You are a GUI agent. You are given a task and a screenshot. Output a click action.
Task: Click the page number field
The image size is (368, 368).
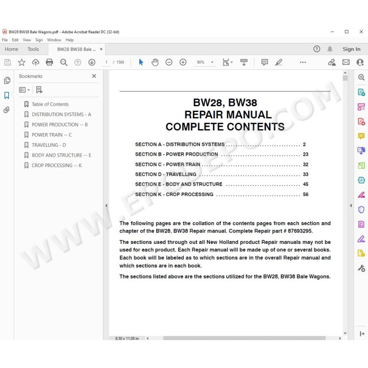pyautogui.click(x=107, y=62)
